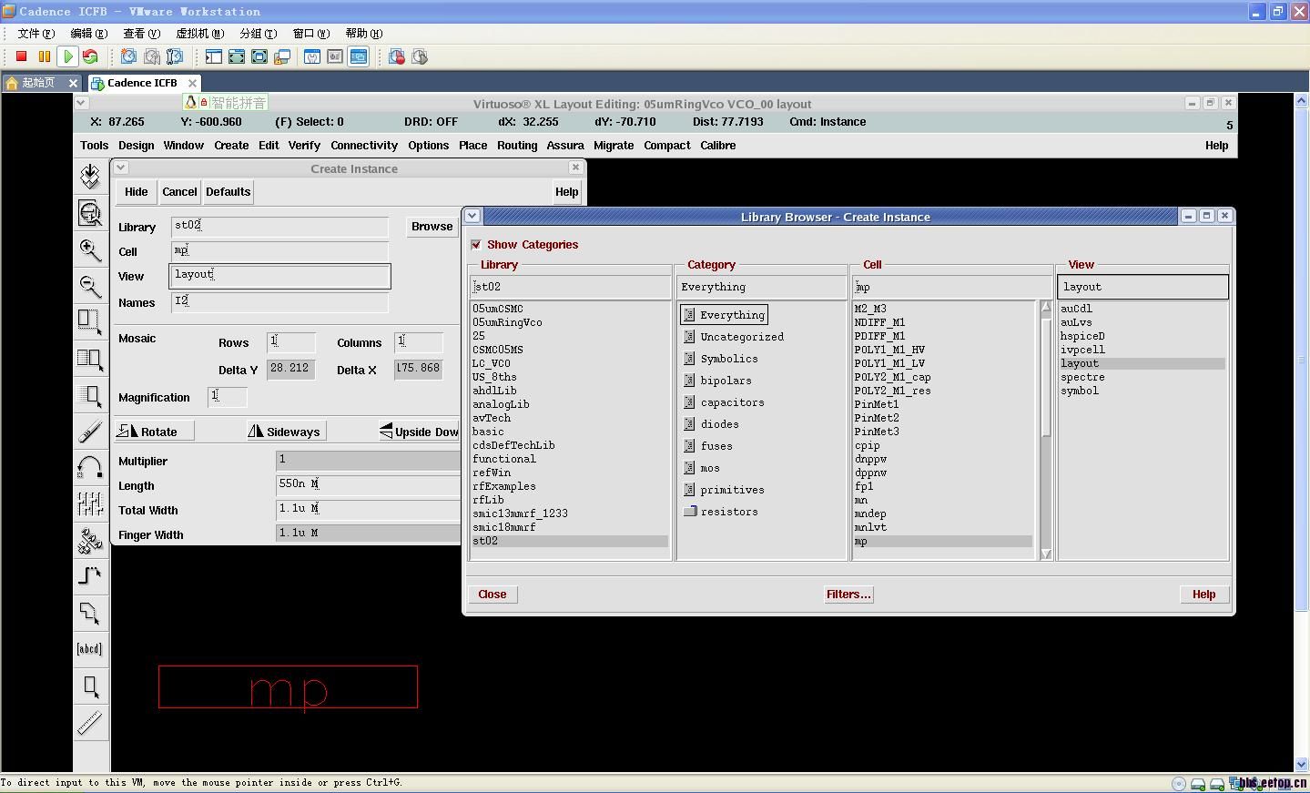Click the Save icon atop left toolbar

(90, 176)
